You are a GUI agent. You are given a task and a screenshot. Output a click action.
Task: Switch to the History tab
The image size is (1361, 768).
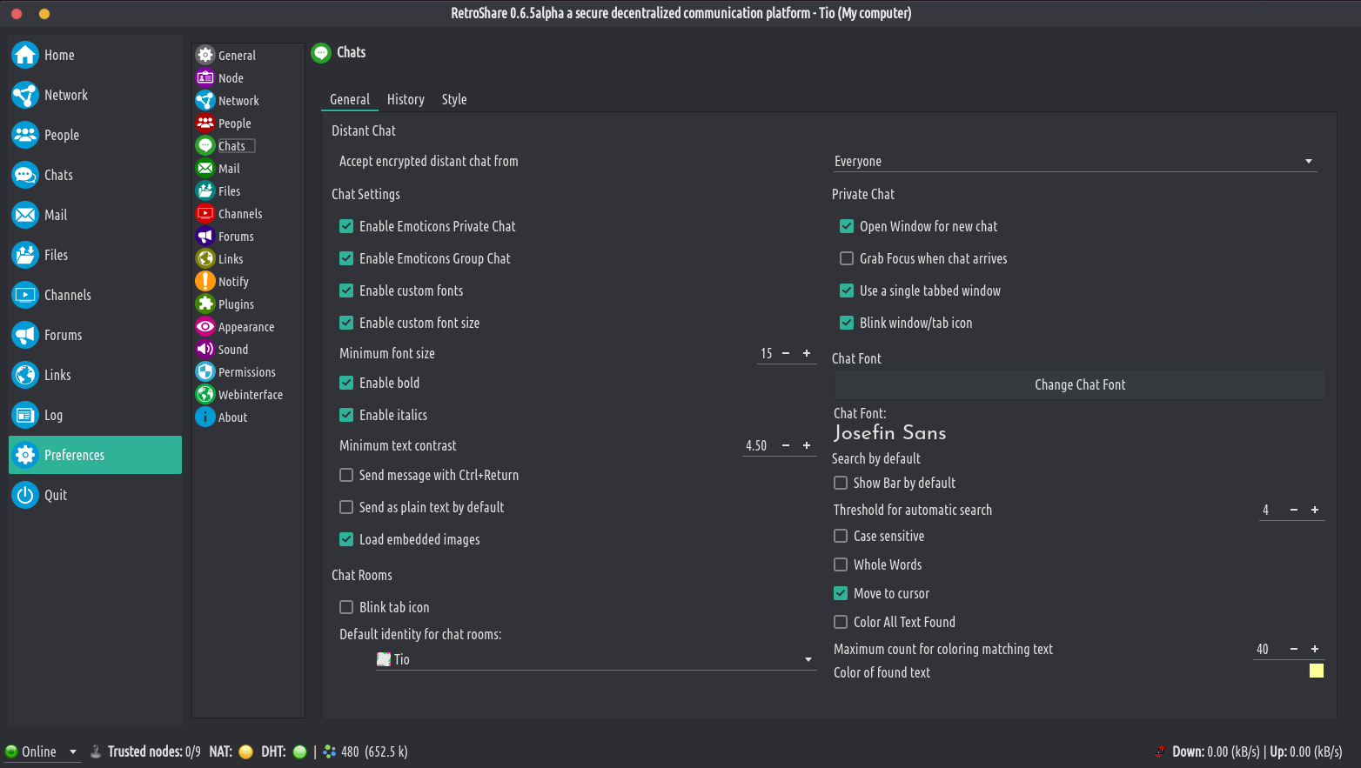pyautogui.click(x=406, y=99)
